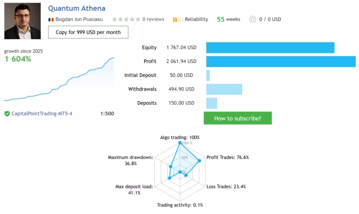Click the Equity blue bar
The height and width of the screenshot is (214, 359).
click(270, 48)
